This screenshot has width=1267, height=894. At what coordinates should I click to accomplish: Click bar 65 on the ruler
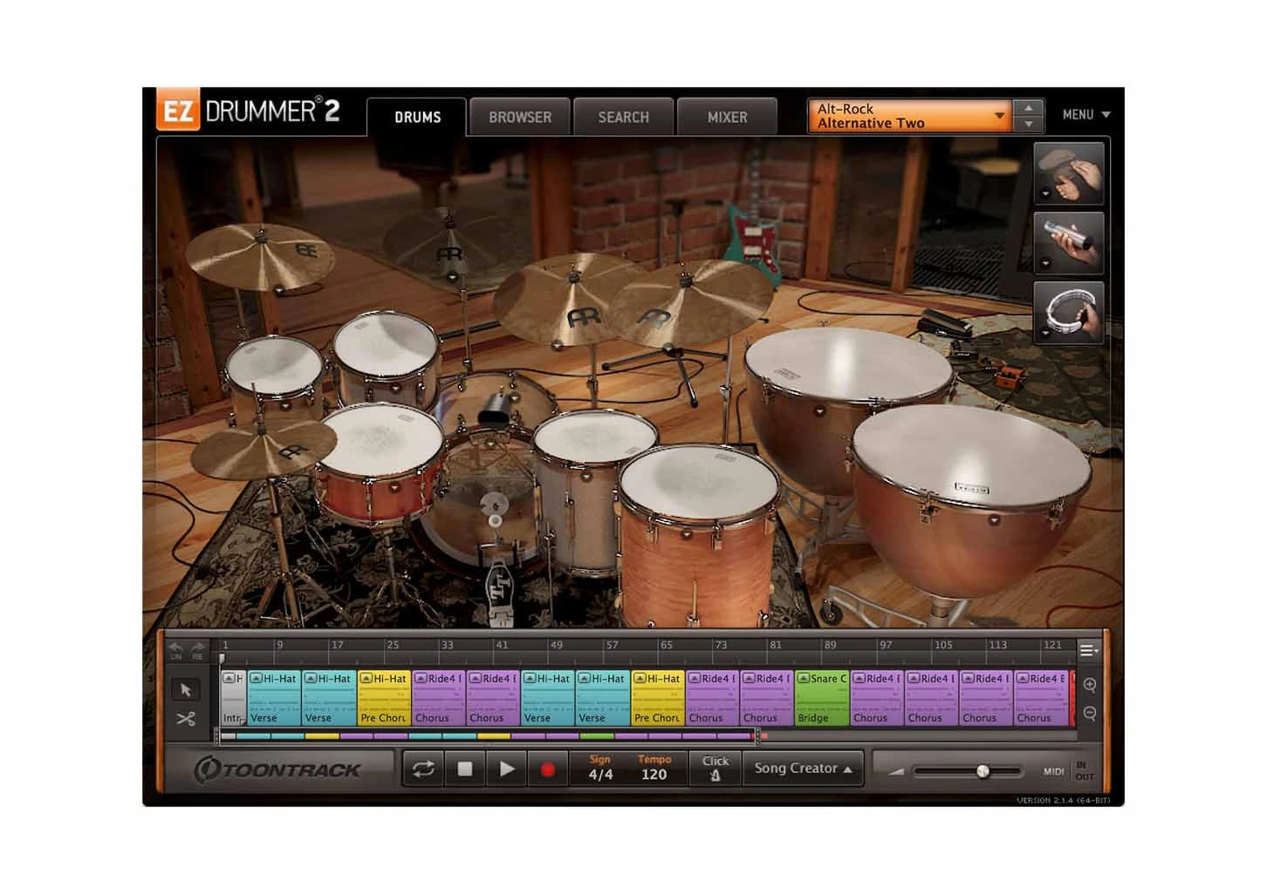coord(666,645)
